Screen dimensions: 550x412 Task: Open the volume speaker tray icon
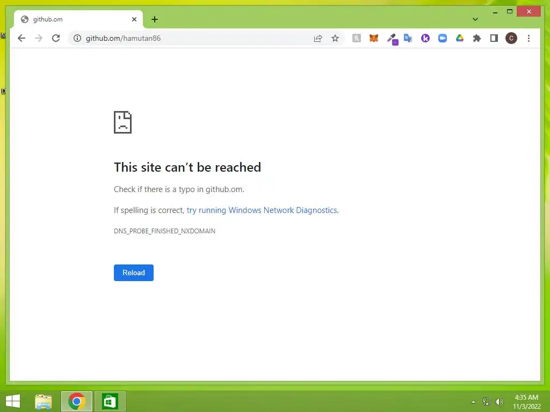[500, 401]
